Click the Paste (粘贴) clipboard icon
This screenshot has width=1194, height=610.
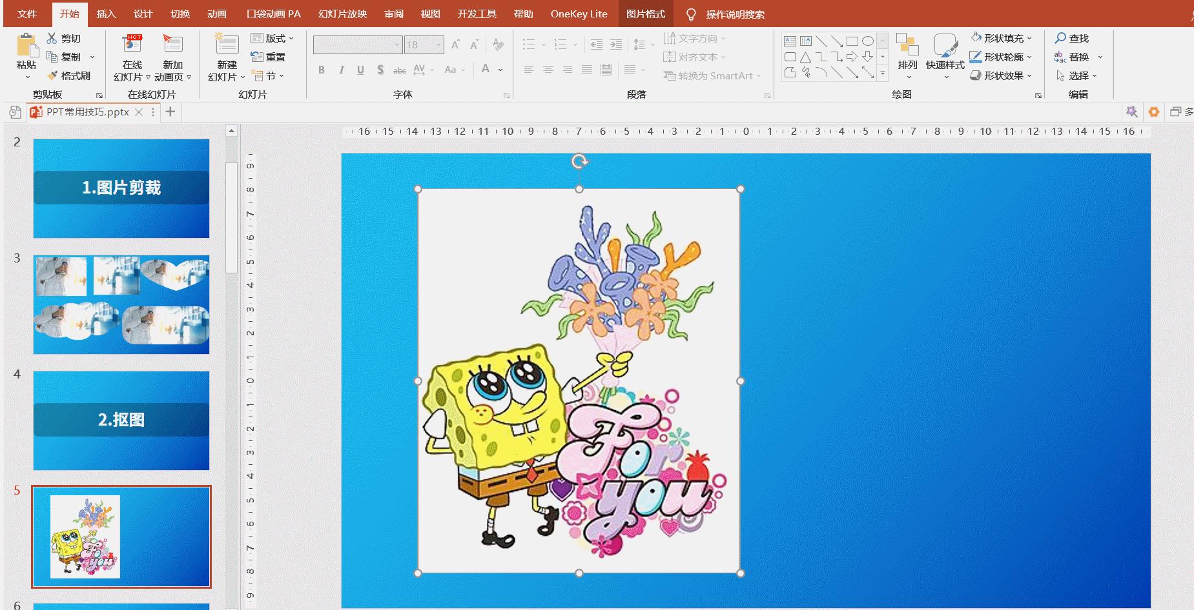coord(26,46)
